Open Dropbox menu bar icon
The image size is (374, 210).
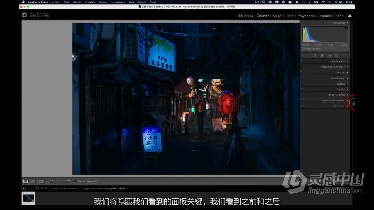(x=277, y=2)
